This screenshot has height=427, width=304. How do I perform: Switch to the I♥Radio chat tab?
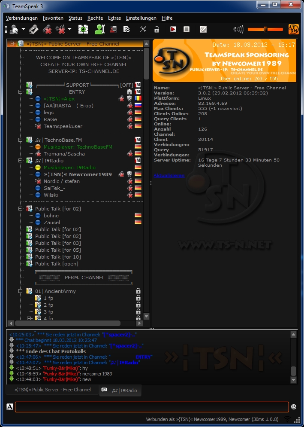pos(120,390)
